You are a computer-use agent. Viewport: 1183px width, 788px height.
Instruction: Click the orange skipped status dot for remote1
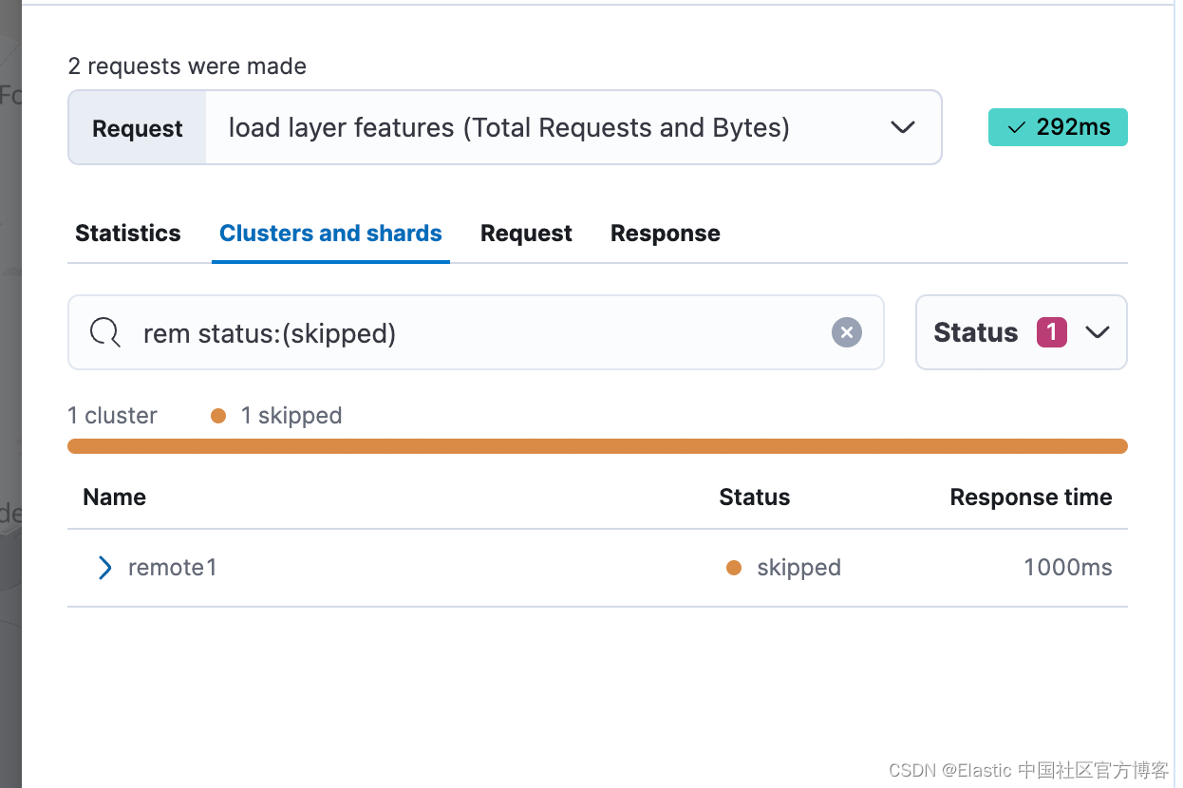[x=734, y=567]
